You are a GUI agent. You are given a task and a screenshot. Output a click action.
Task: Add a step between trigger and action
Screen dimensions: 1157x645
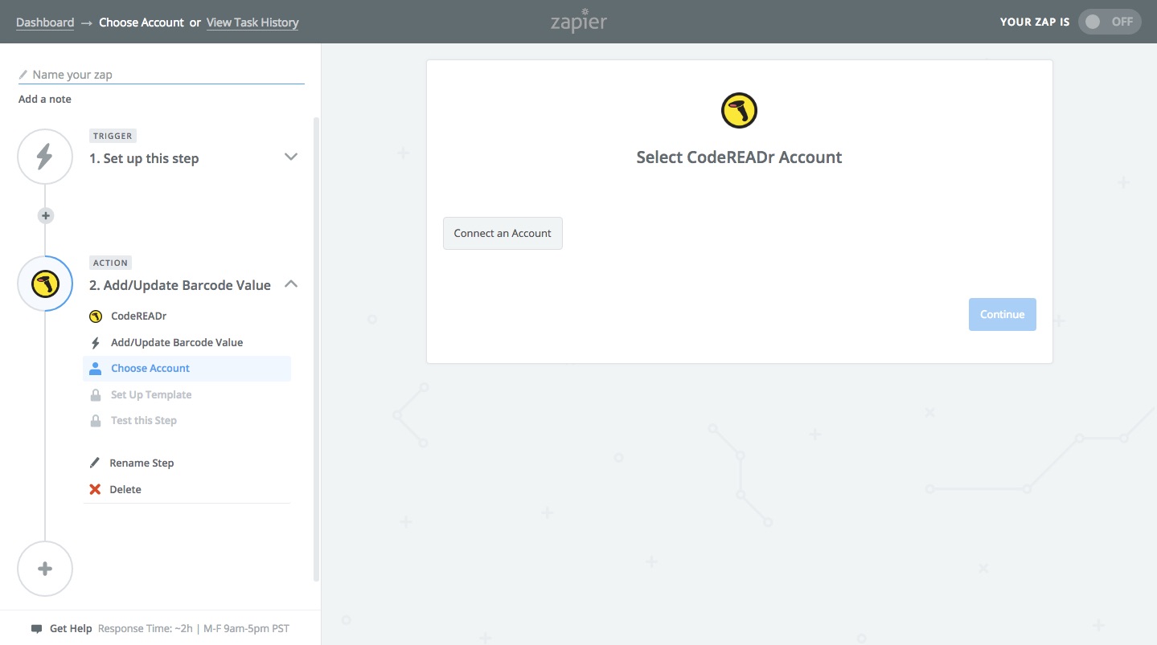[x=46, y=215]
